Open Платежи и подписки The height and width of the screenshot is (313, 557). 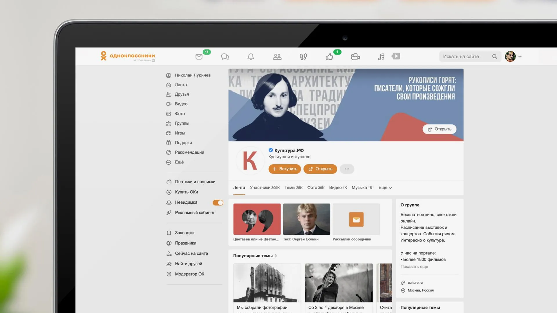(191, 182)
